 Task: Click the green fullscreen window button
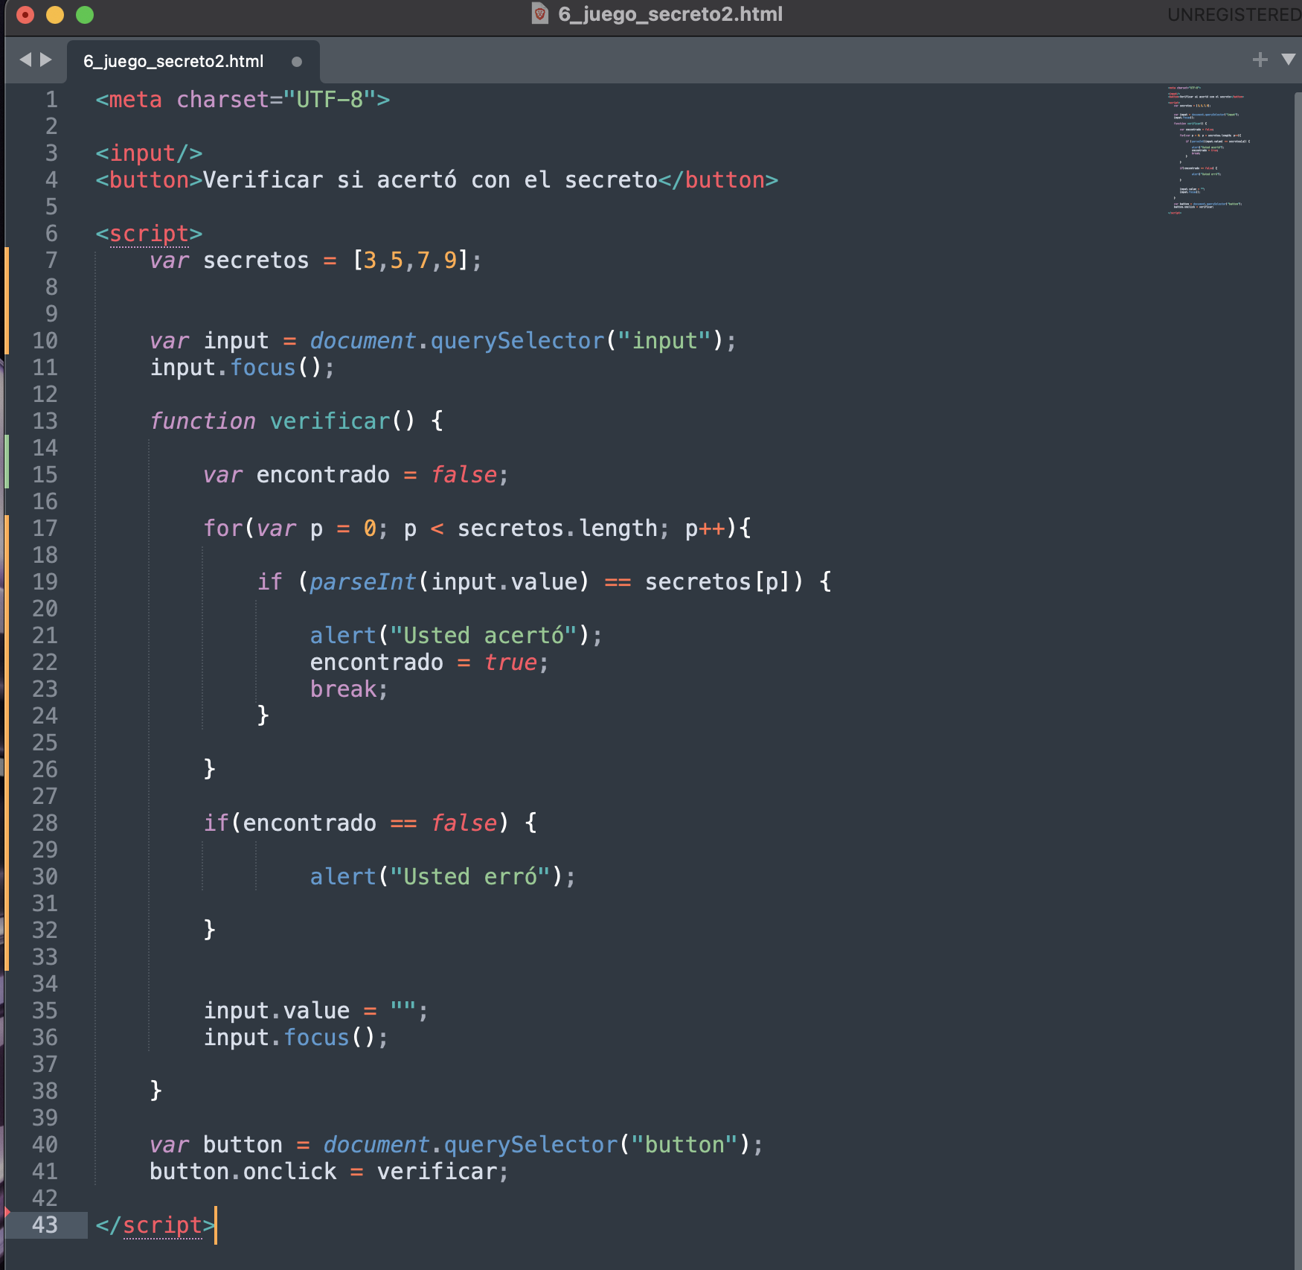click(x=85, y=14)
